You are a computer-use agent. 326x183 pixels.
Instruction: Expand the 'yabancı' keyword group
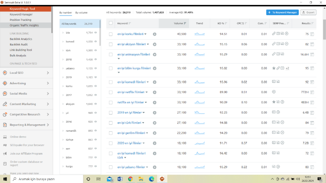pos(63,68)
